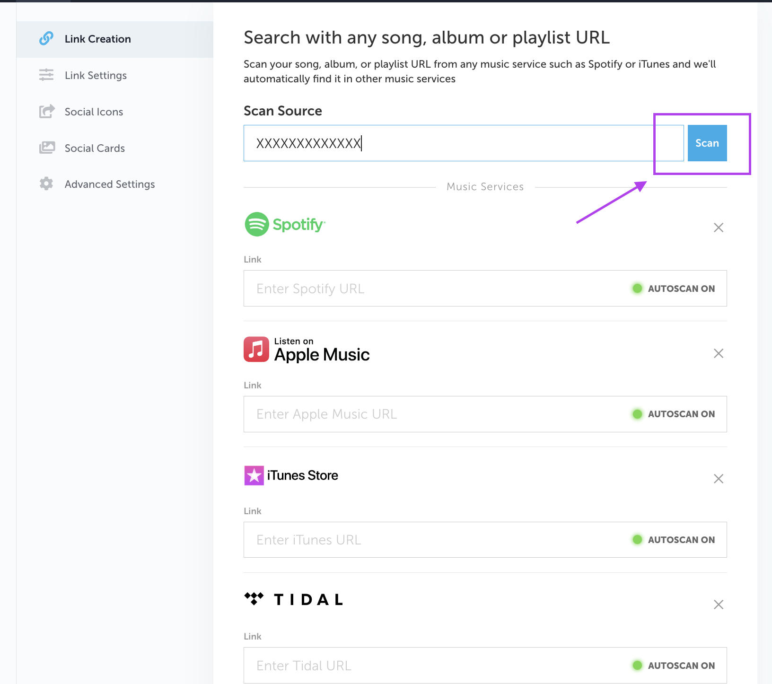Click the Link label under Apple Music
Image resolution: width=772 pixels, height=684 pixels.
pyautogui.click(x=253, y=385)
